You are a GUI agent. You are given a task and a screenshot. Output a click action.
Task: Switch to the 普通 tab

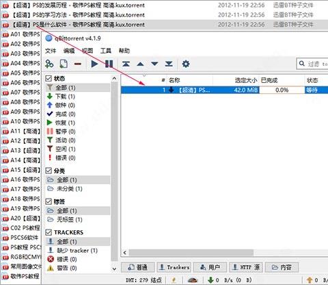(138, 267)
